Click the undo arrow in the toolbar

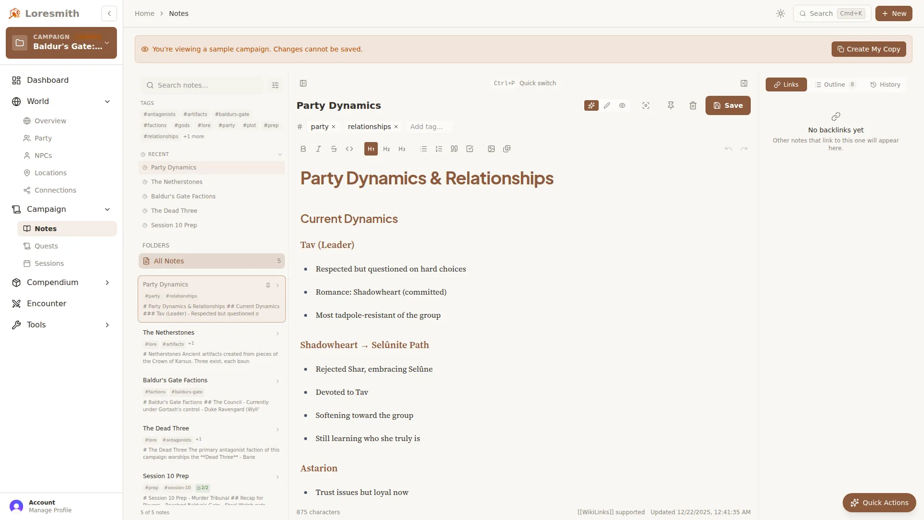[727, 149]
